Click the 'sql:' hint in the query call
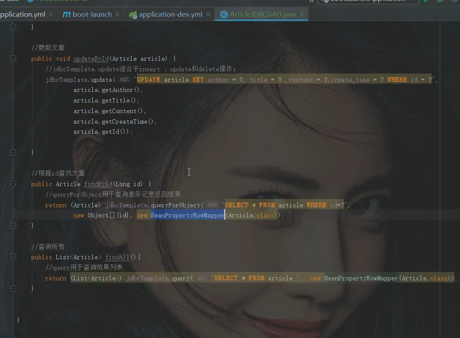Image resolution: width=460 pixels, height=338 pixels. pyautogui.click(x=202, y=278)
